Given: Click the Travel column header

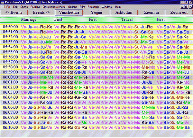Looking at the screenshot, I should (127, 19).
